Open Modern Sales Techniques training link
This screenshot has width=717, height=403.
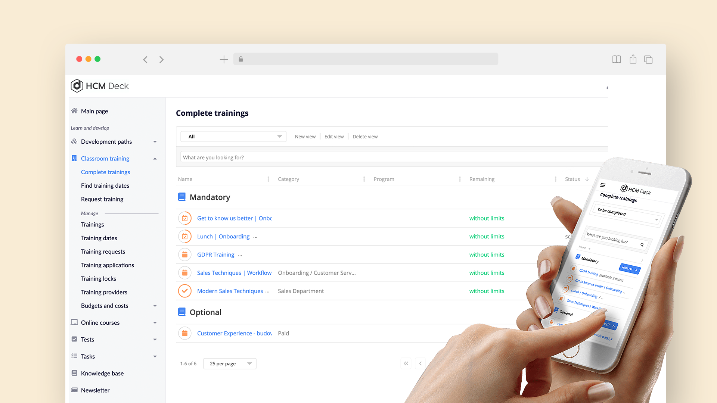tap(230, 291)
